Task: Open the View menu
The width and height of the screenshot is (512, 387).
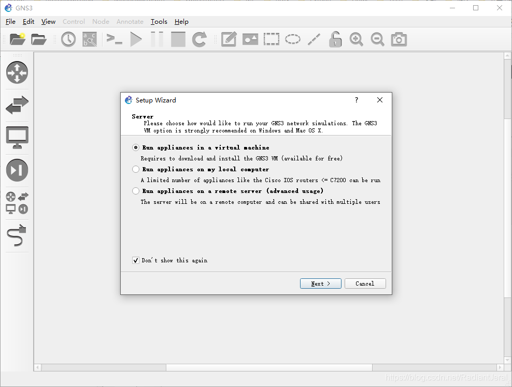Action: (x=48, y=22)
